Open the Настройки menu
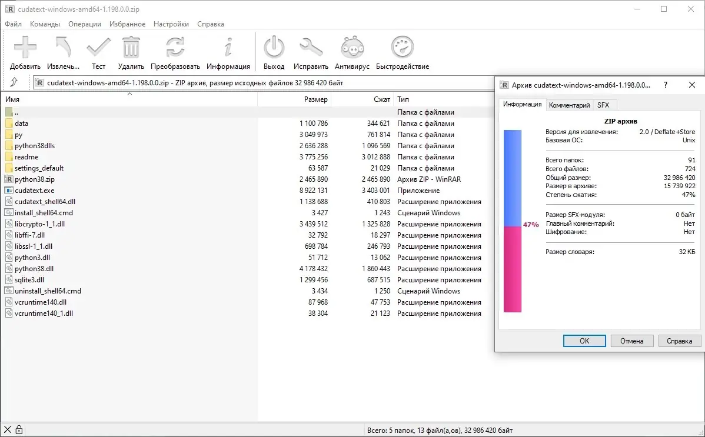 [x=171, y=24]
